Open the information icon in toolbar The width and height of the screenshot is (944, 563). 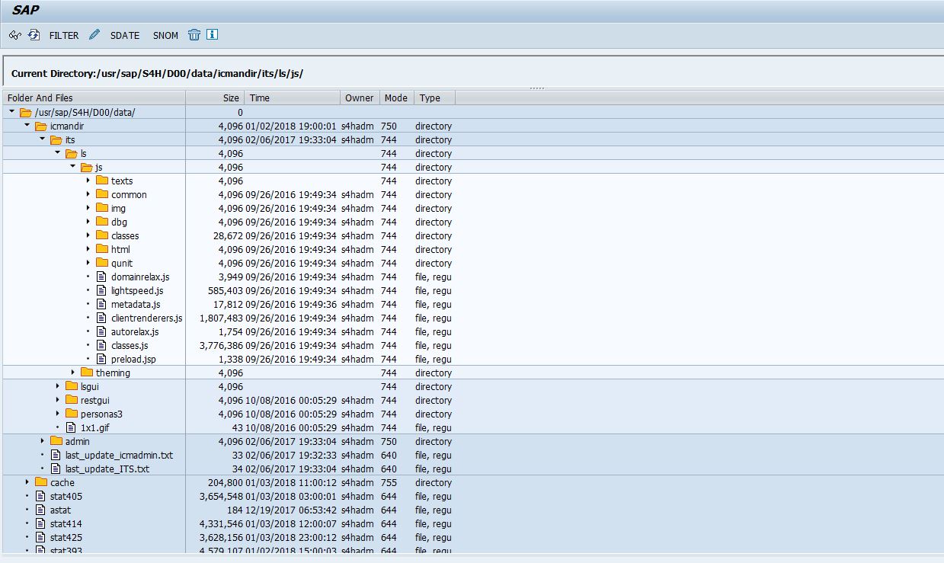pos(212,34)
